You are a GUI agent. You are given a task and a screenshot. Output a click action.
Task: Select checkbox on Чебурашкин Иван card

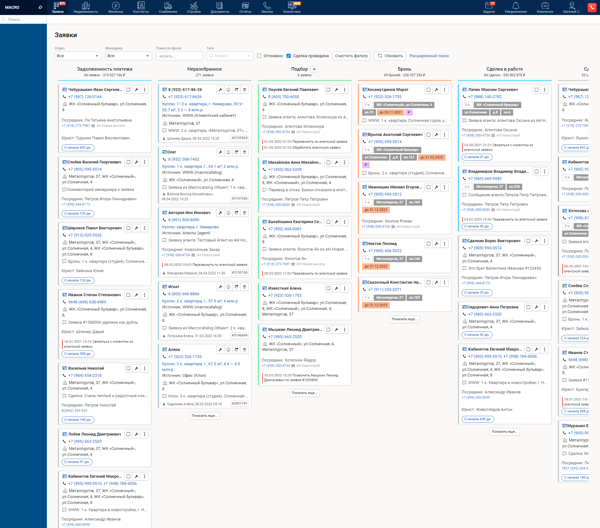point(128,90)
